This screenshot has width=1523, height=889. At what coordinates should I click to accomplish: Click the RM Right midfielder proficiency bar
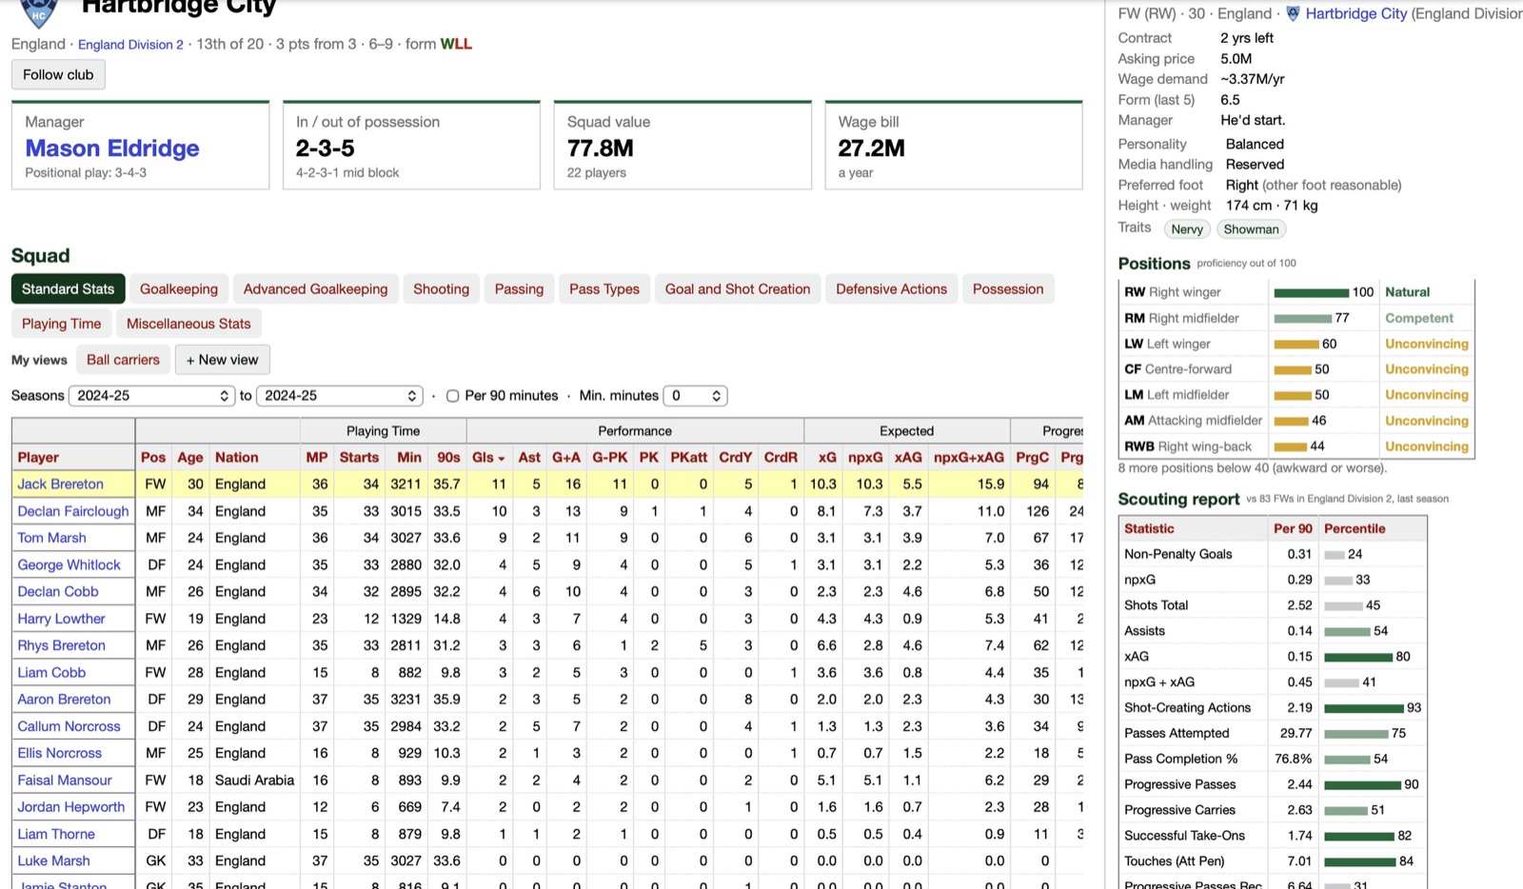tap(1302, 318)
